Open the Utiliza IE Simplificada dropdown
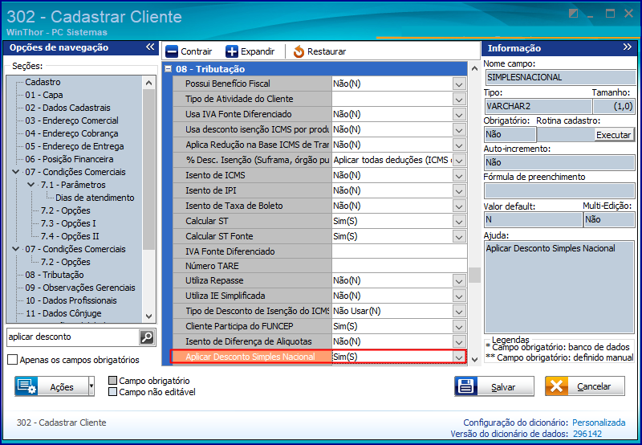The height and width of the screenshot is (445, 642). 459,296
